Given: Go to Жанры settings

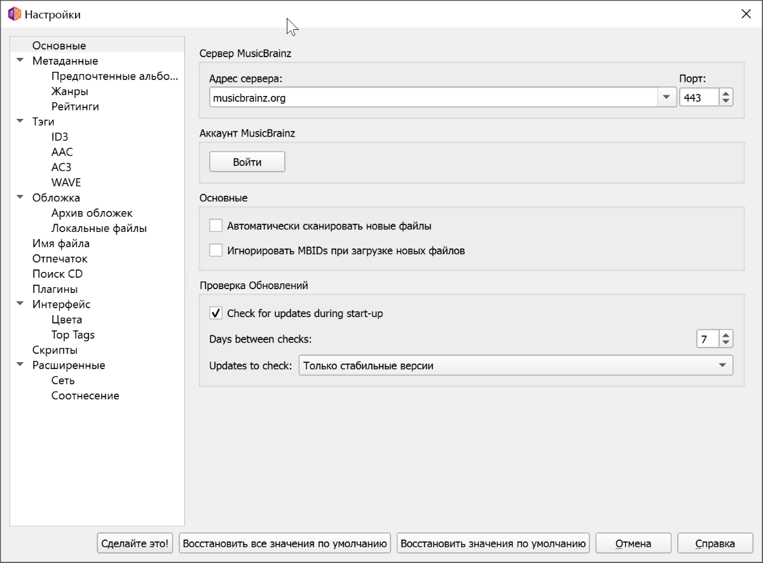Looking at the screenshot, I should point(69,92).
